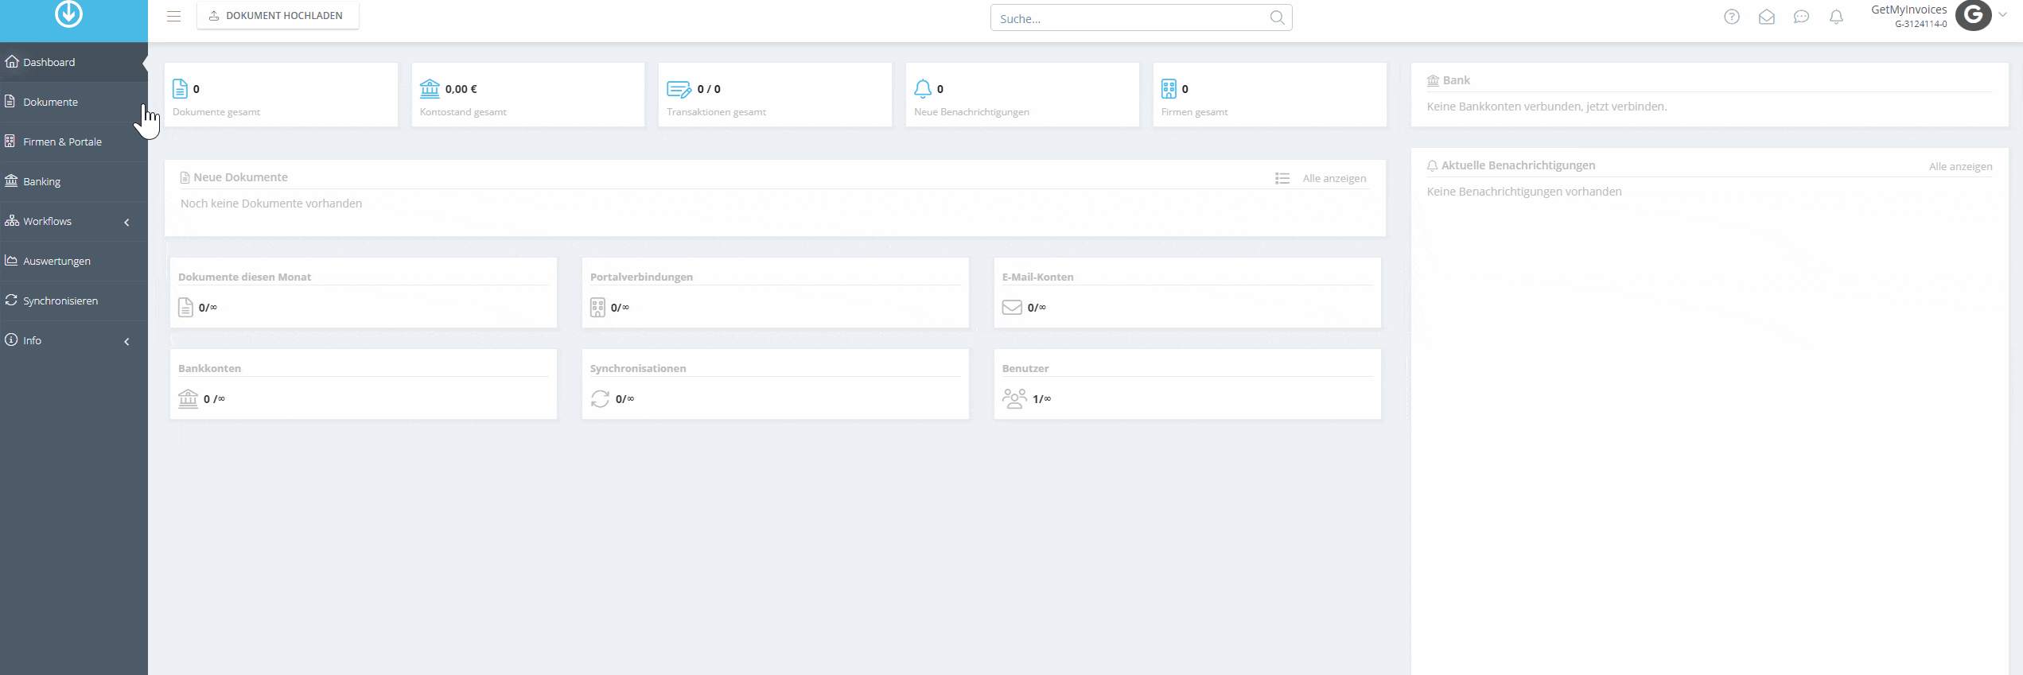Select Synchronisieren in the sidebar
The image size is (2023, 675).
(x=74, y=301)
